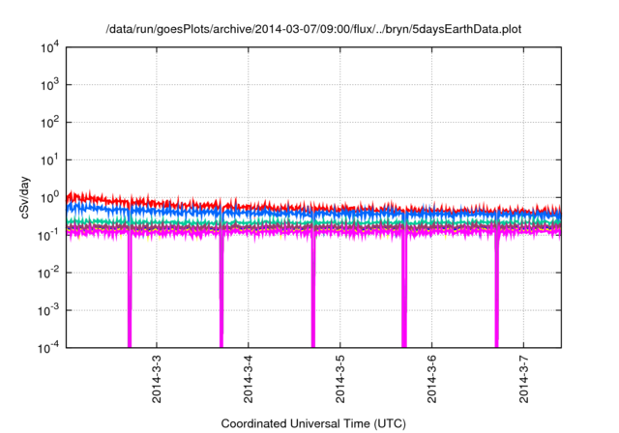This screenshot has height=433, width=619.
Task: Click the magenta dropout spike before 2014-3-3
Action: tap(130, 292)
